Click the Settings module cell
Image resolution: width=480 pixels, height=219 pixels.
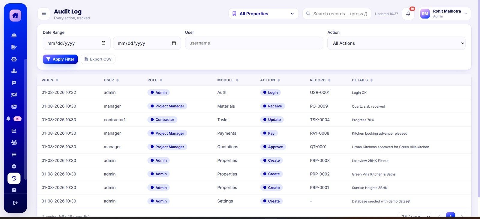tap(225, 201)
